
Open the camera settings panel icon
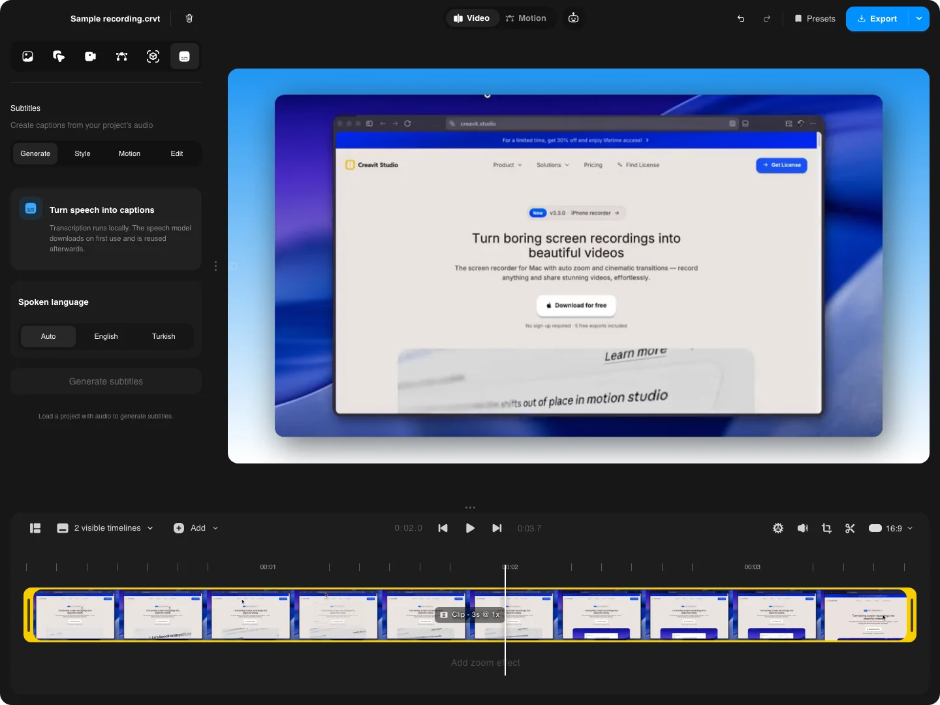click(x=90, y=57)
